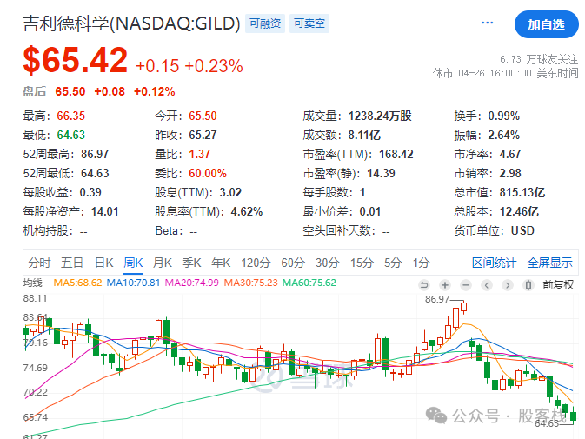
Task: Zoom in chart with plus icon
Action: coord(445,285)
